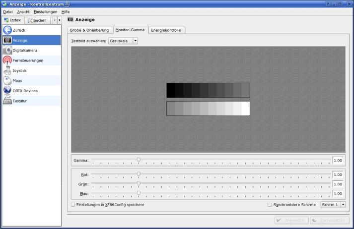Open the Einstellungen menu
Screen dimensions: 354x229
click(45, 11)
